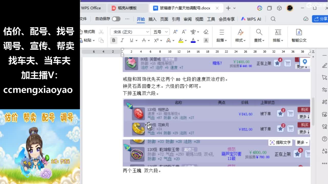Switch to the 插入 Insert tab
Image resolution: width=328 pixels, height=184 pixels.
[152, 19]
